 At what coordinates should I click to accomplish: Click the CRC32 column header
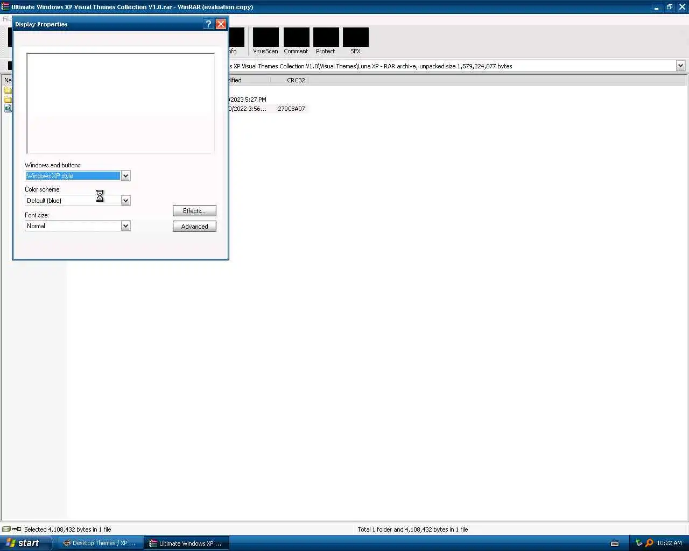click(x=296, y=80)
